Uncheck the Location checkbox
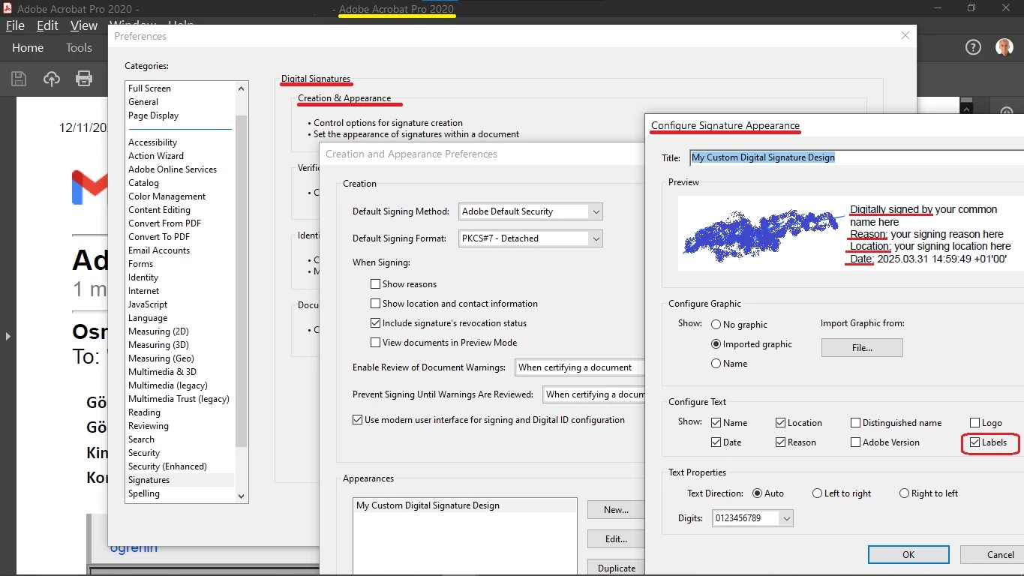This screenshot has height=576, width=1024. (780, 423)
